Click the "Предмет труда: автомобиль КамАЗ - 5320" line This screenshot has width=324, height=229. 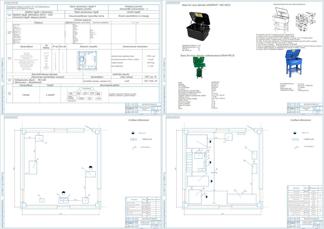tap(33, 15)
